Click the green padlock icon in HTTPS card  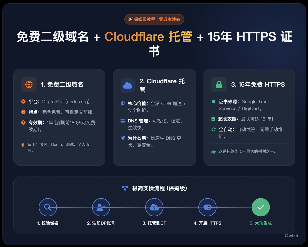(x=219, y=84)
